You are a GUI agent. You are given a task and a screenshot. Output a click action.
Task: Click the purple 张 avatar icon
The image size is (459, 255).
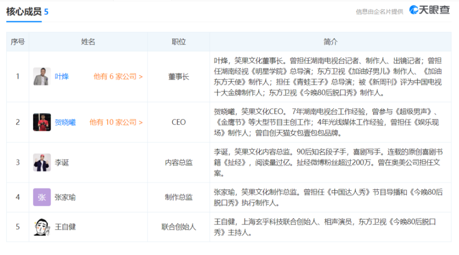42,197
